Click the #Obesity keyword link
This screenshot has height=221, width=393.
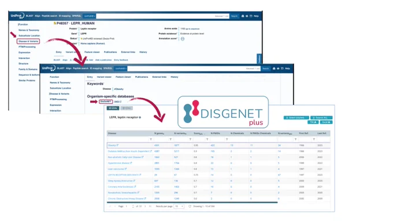tap(119, 89)
